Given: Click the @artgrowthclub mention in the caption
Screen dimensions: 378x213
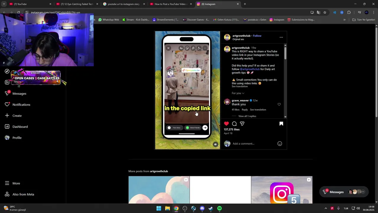Looking at the screenshot, I should click(x=250, y=69).
